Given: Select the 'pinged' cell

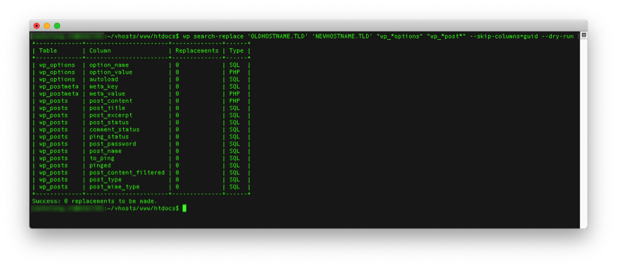Looking at the screenshot, I should (100, 165).
